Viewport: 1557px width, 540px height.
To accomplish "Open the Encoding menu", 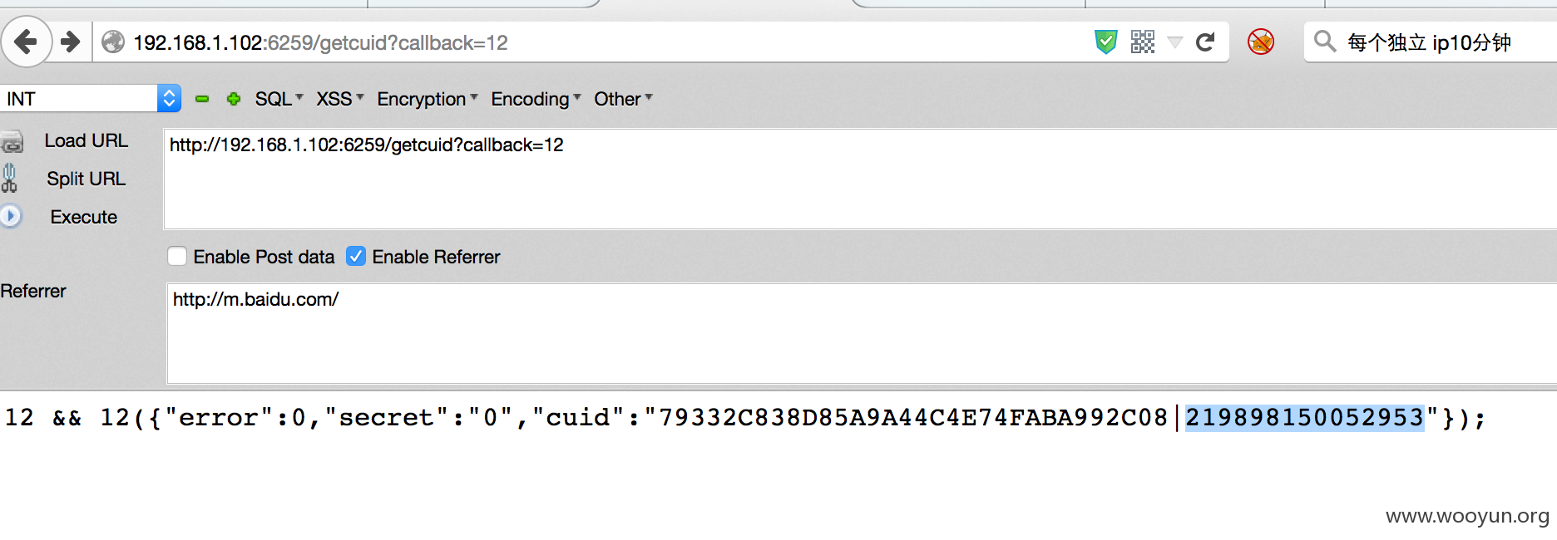I will click(x=536, y=99).
